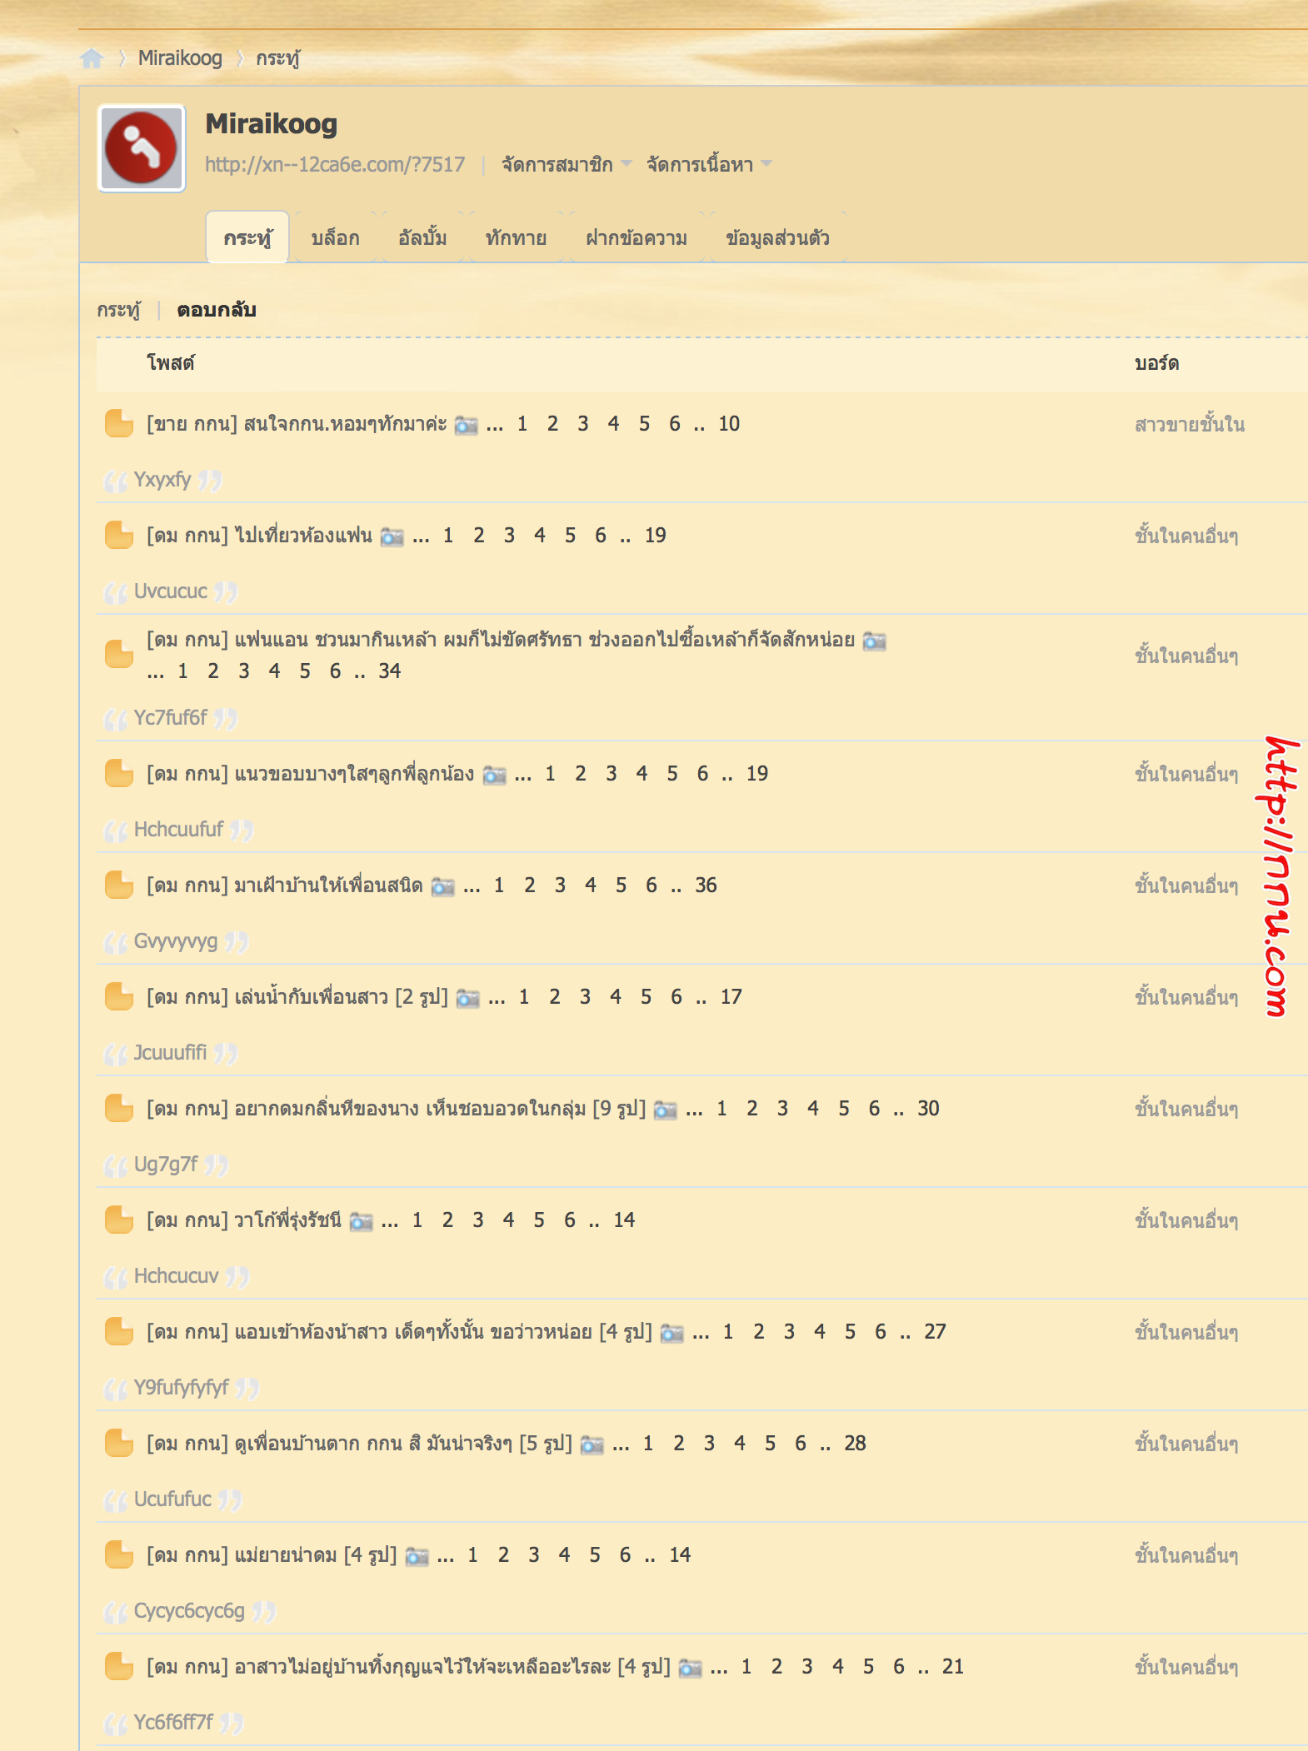The image size is (1308, 1751).
Task: Open profile URL link with 7517
Action: (335, 164)
